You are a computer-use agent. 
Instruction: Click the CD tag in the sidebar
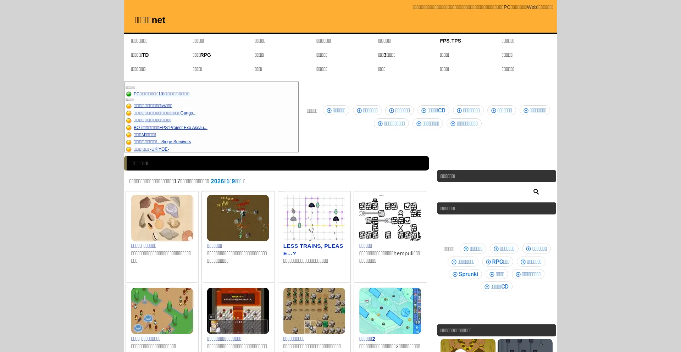[x=496, y=287]
